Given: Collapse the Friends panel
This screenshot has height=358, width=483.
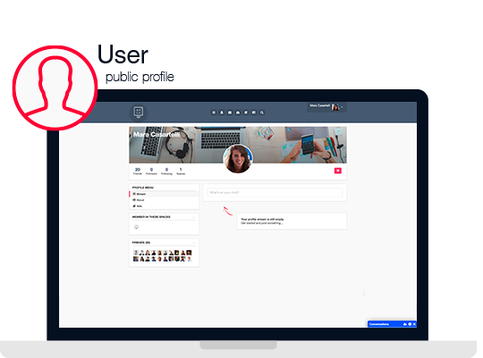Looking at the screenshot, I should [194, 243].
